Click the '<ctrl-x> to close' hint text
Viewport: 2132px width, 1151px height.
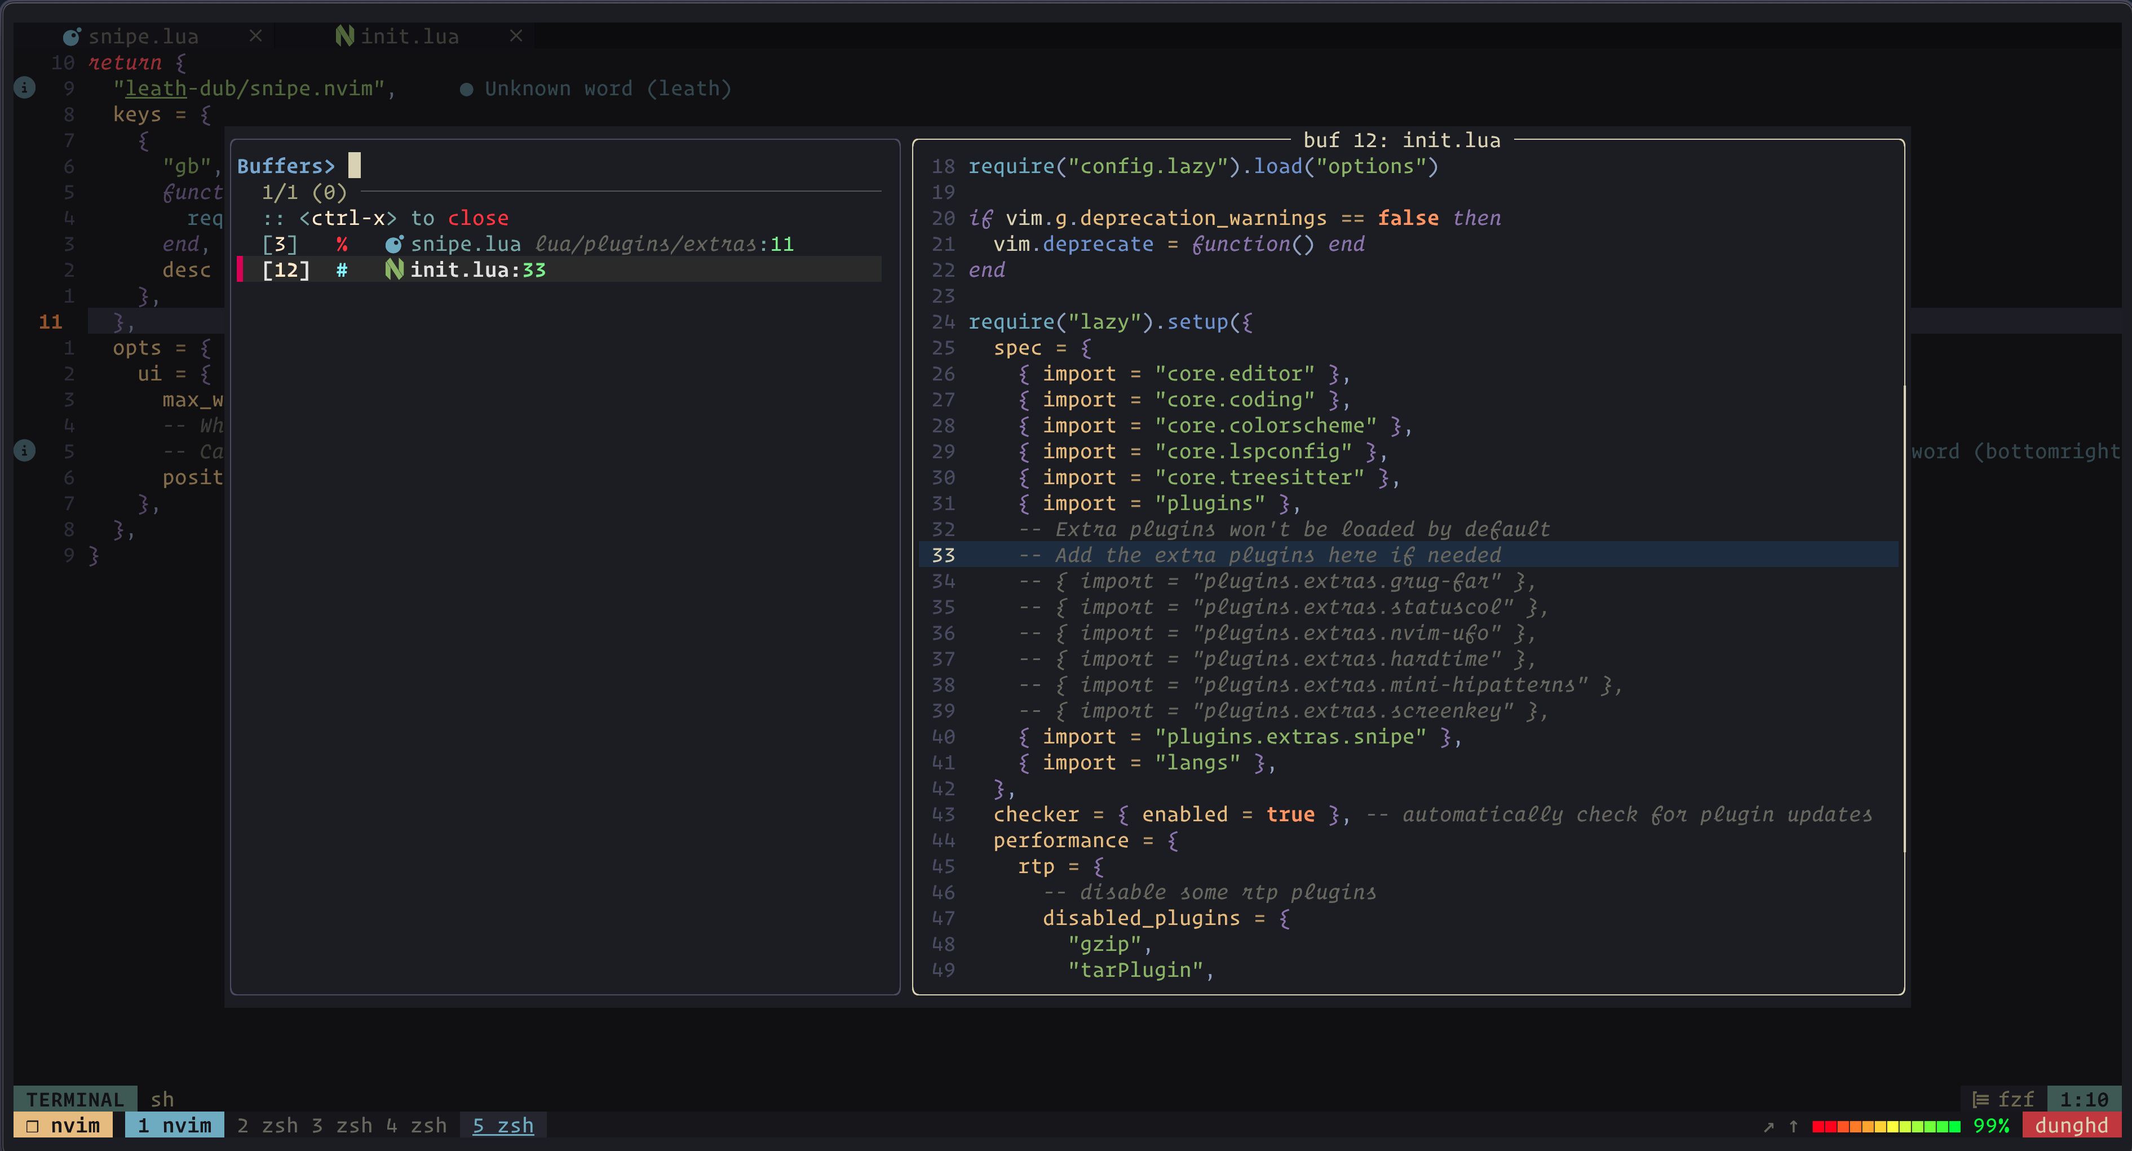[x=403, y=219]
